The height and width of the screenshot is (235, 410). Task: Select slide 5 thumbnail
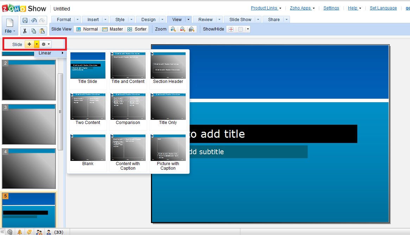tap(29, 210)
